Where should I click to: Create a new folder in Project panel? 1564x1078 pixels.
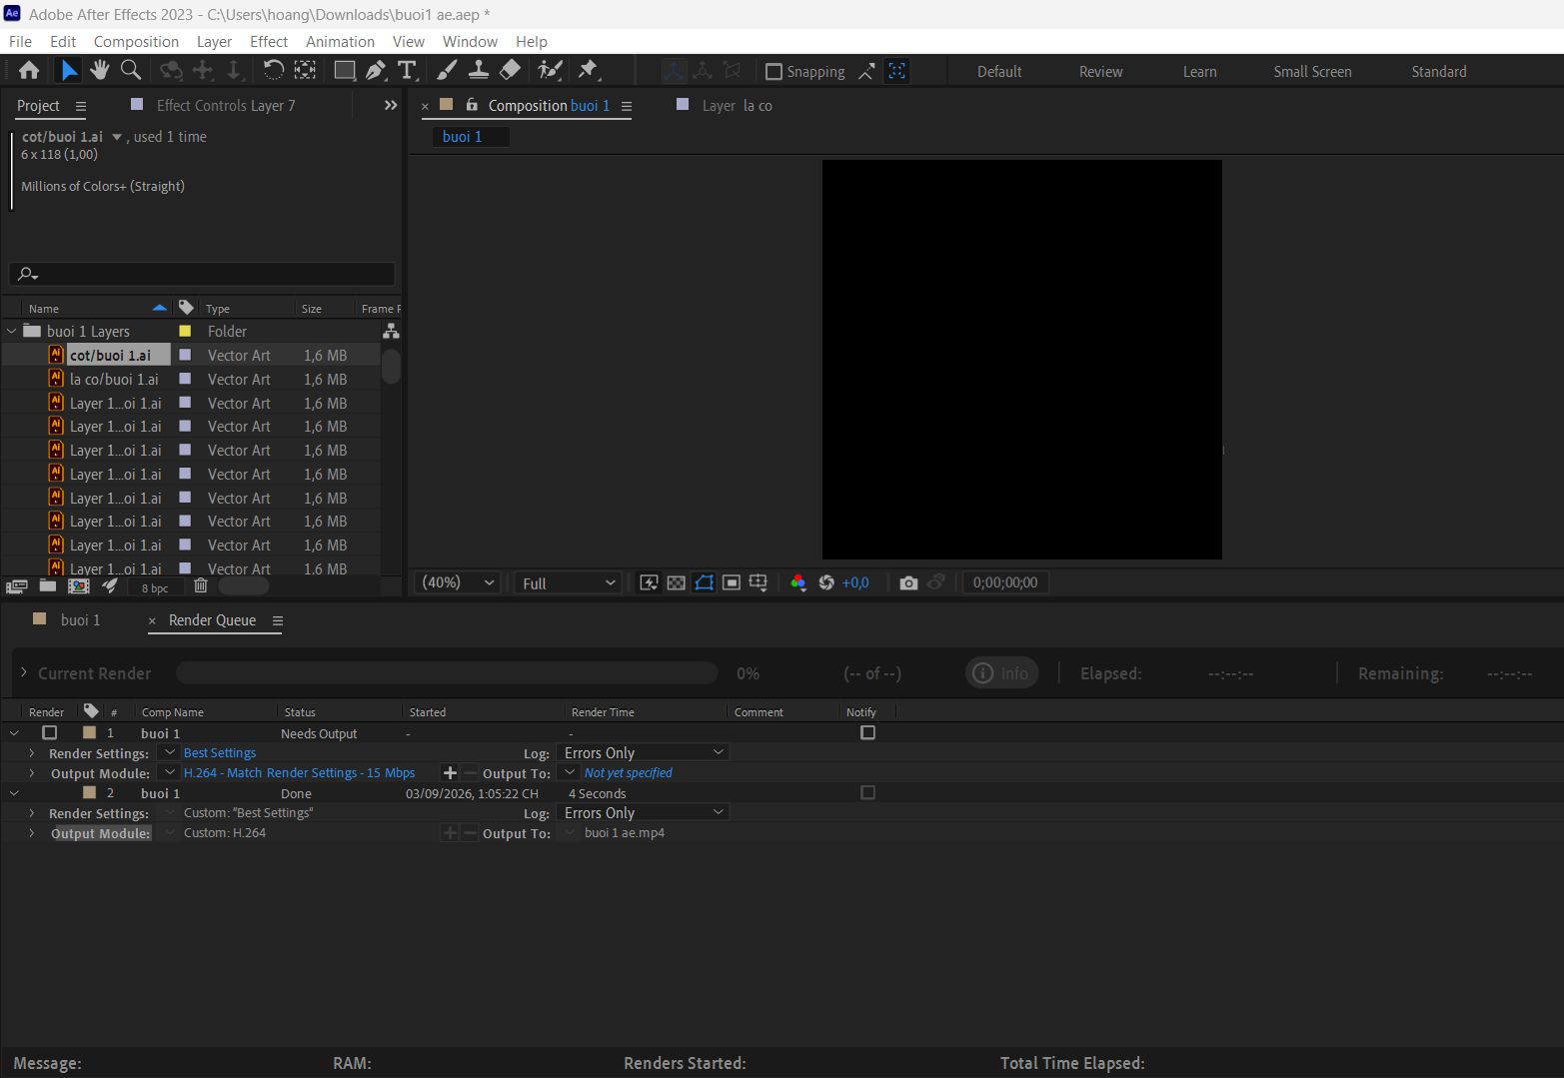pos(48,586)
